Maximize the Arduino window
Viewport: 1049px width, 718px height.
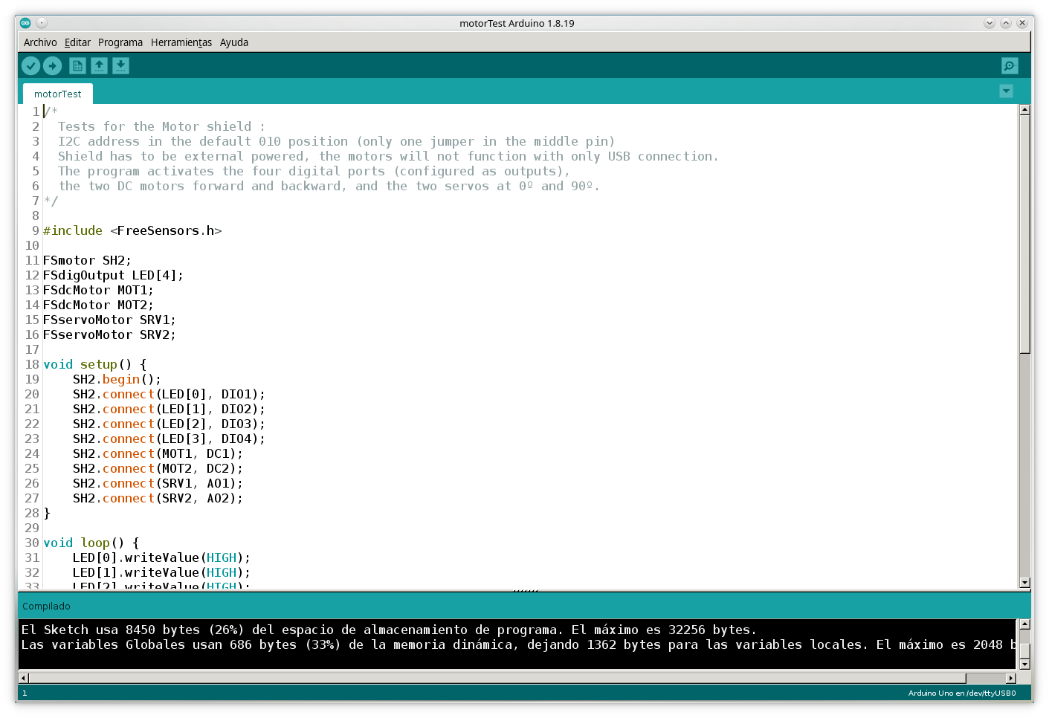[1006, 23]
